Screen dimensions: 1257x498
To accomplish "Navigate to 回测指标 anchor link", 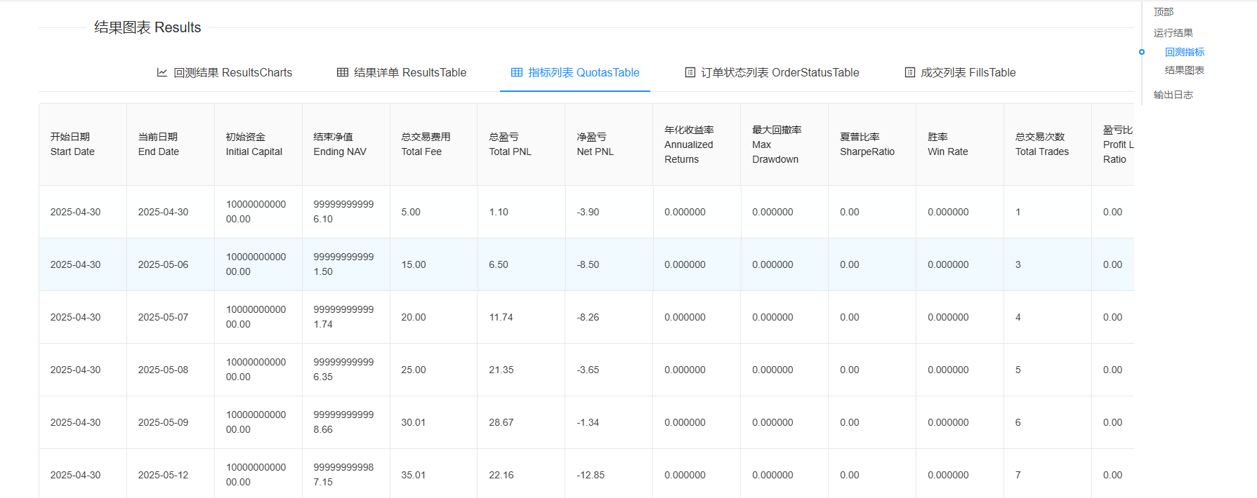I will point(1184,52).
